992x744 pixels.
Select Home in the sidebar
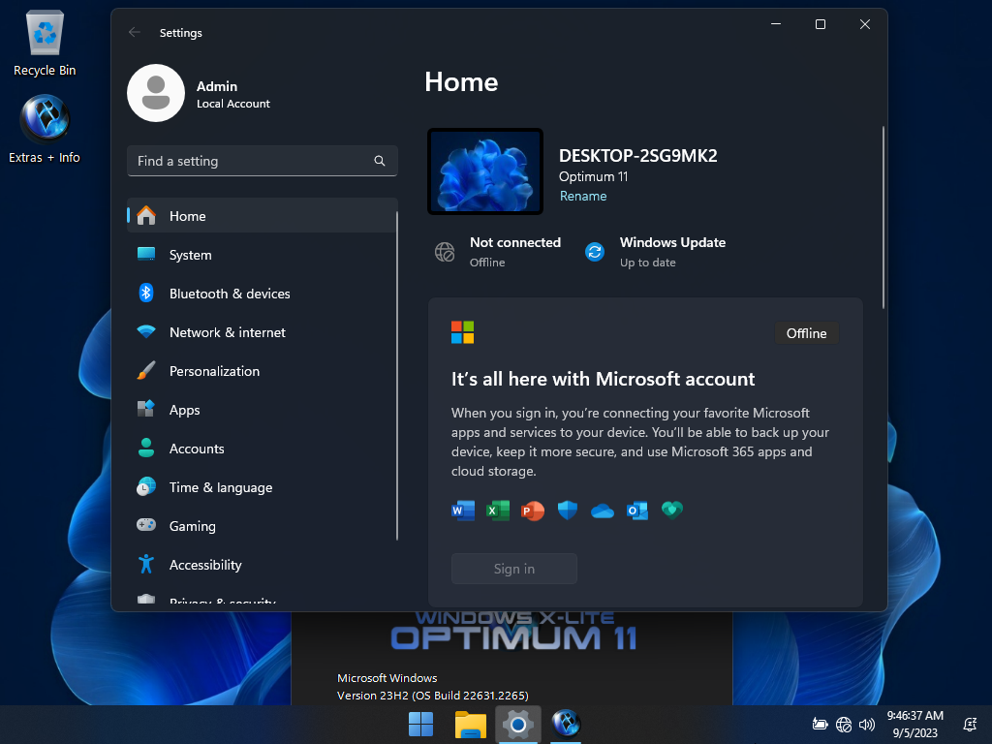click(x=187, y=216)
